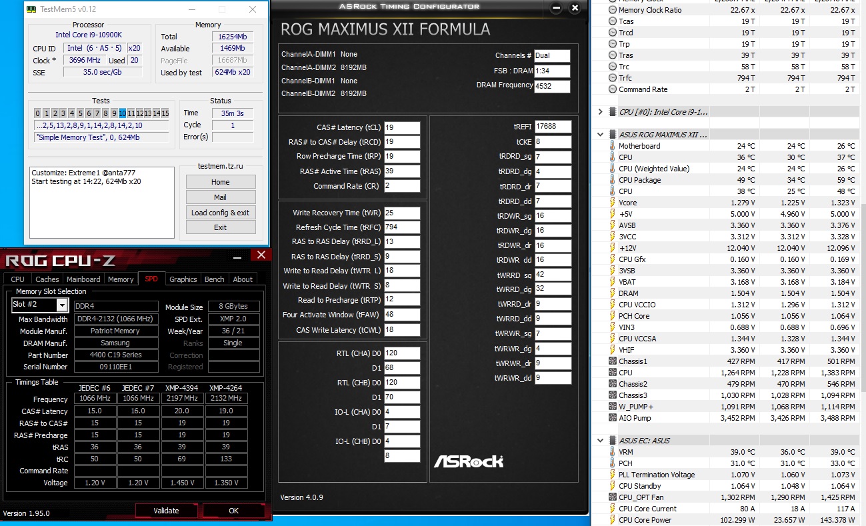
Task: Click the Validate button in CPU-Z
Action: (166, 511)
